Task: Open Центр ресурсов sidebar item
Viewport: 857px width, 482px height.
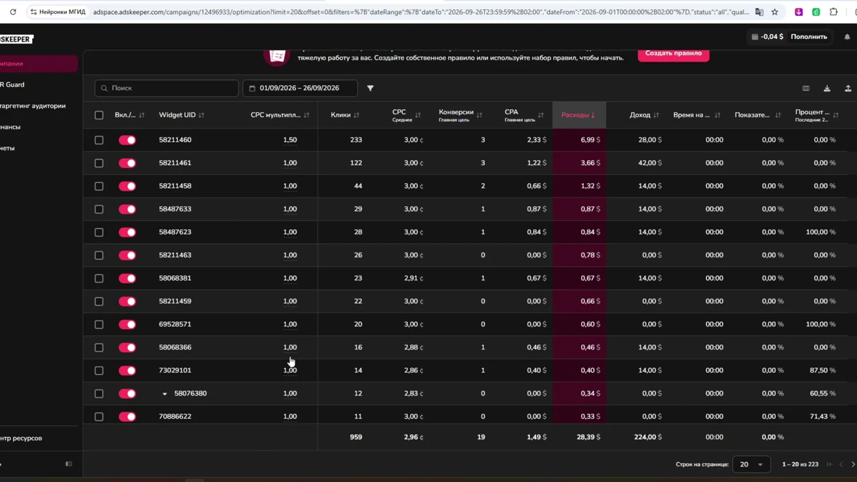Action: 21,438
